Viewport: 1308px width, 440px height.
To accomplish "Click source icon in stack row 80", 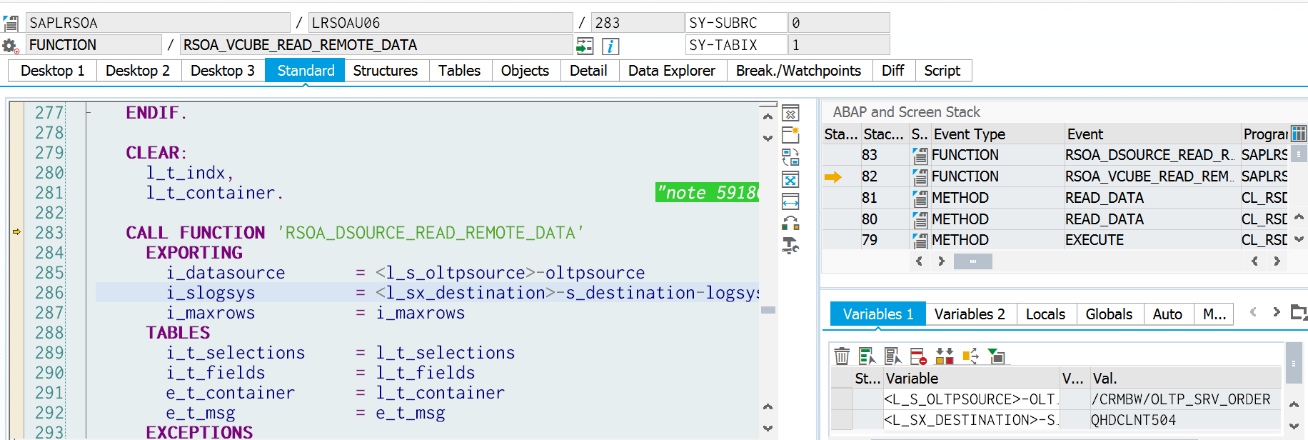I will (x=920, y=219).
